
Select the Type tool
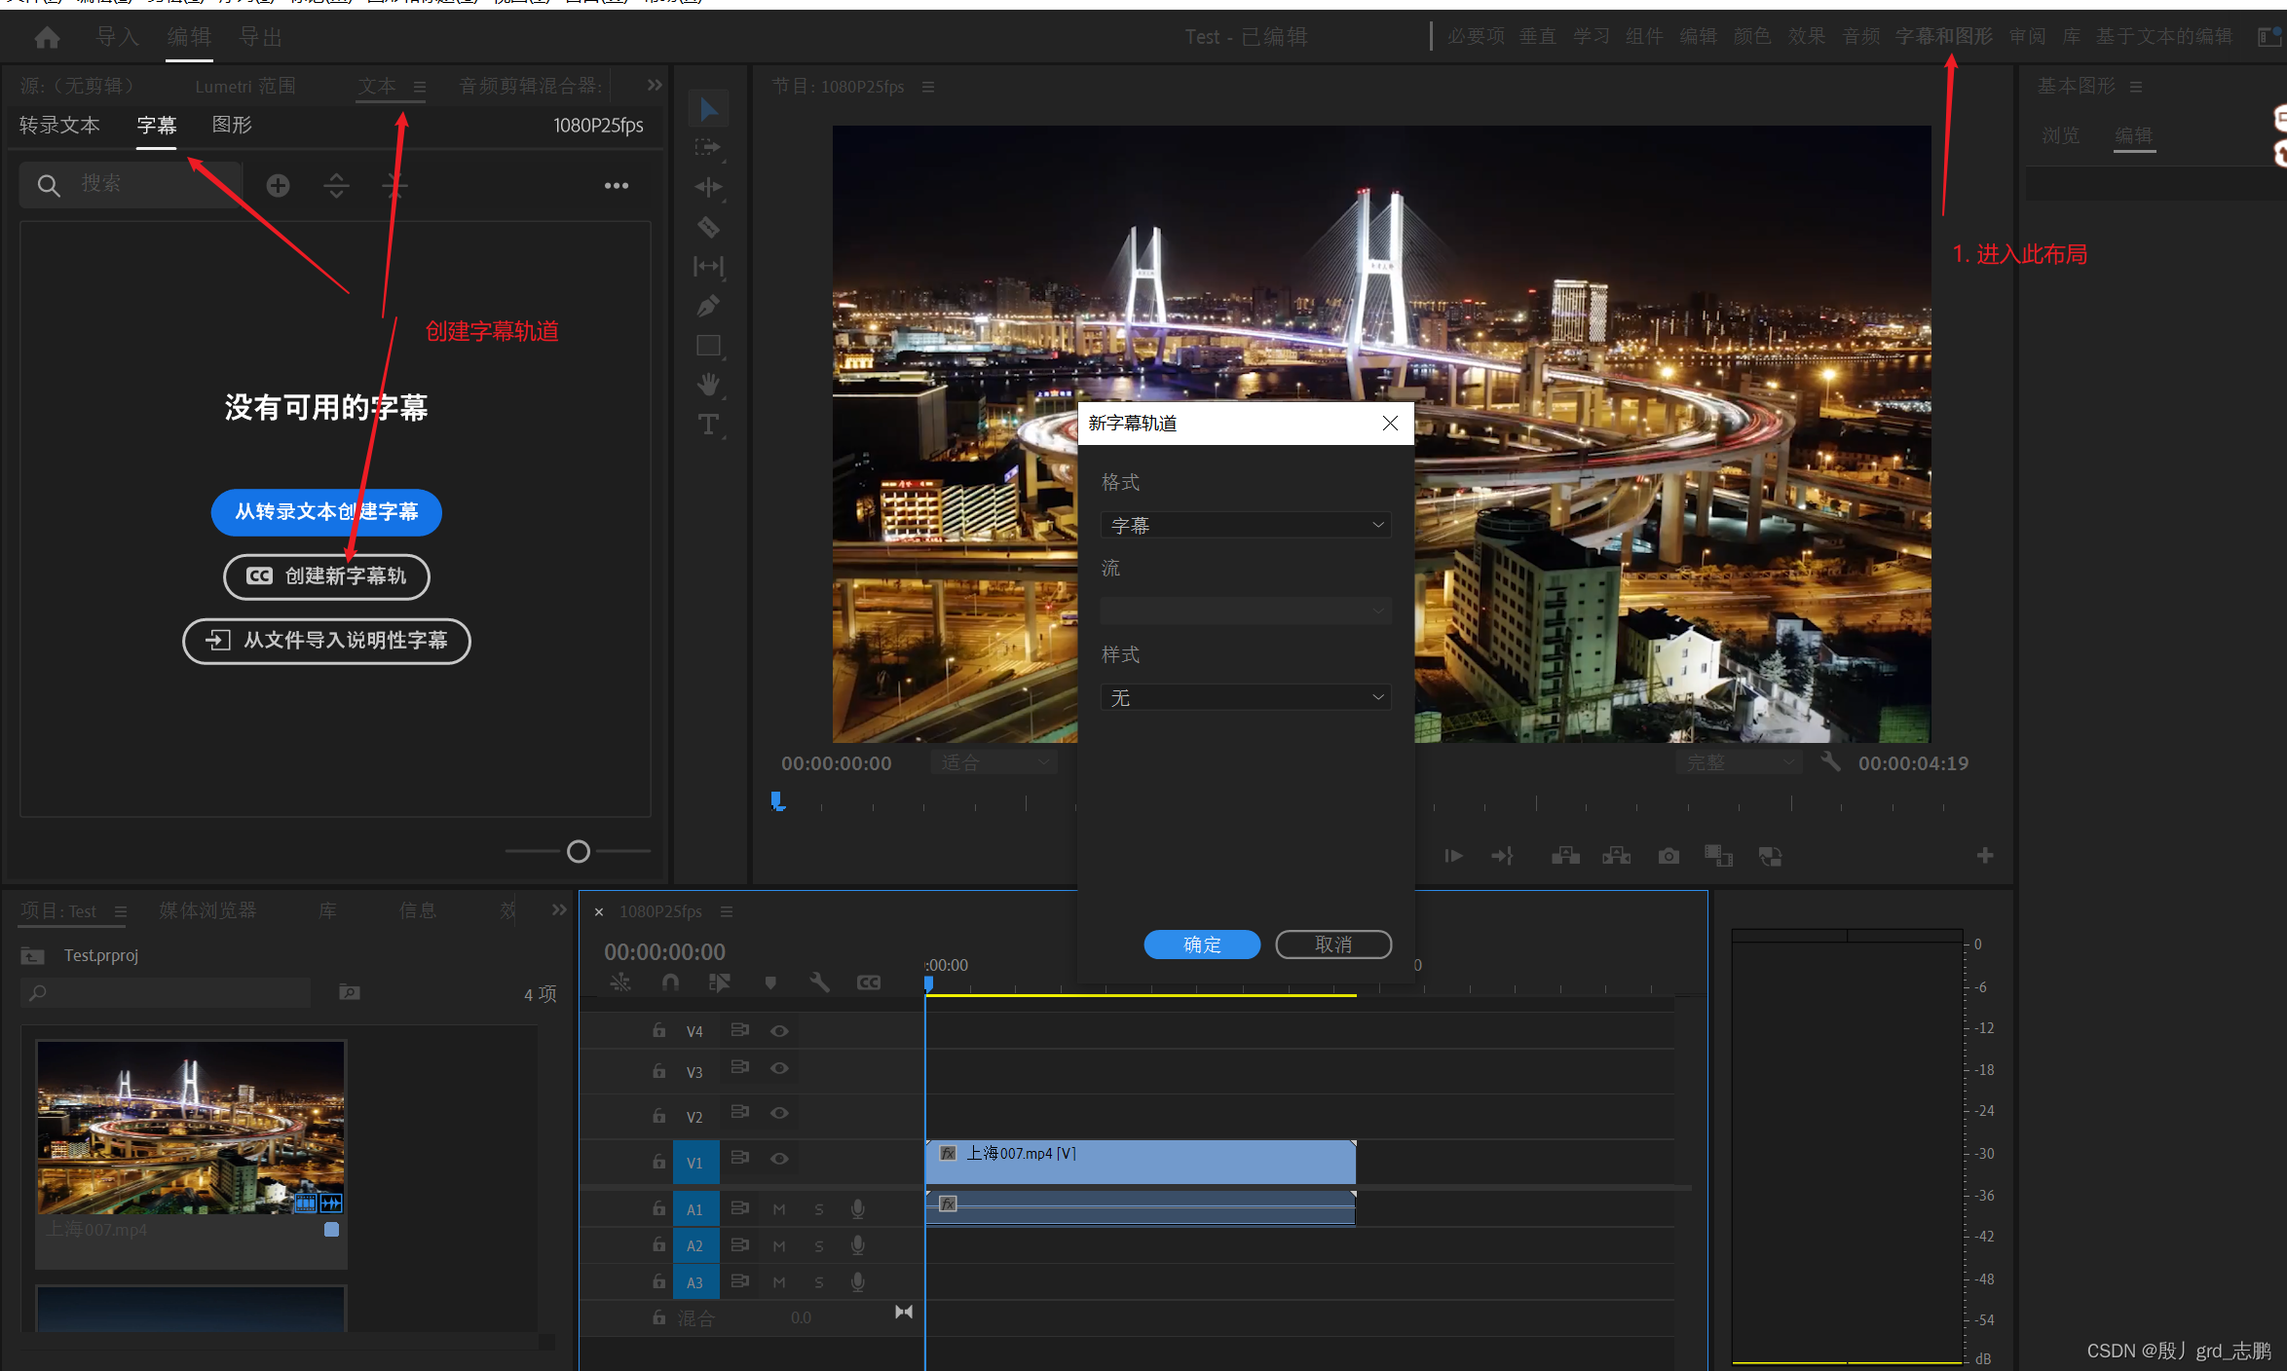pyautogui.click(x=708, y=425)
